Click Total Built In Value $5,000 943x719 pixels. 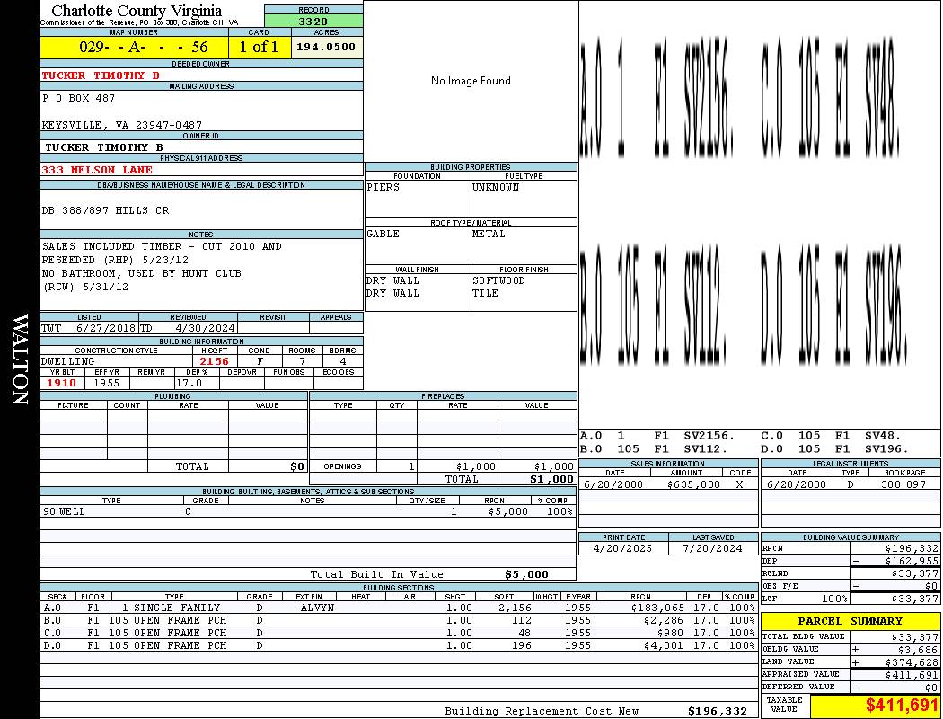click(527, 574)
